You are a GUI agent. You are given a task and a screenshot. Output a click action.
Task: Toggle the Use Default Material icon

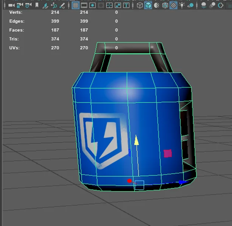click(x=157, y=5)
